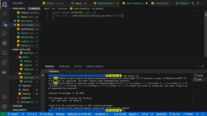Click feedback icon in status bar
The image size is (207, 116).
(x=198, y=114)
